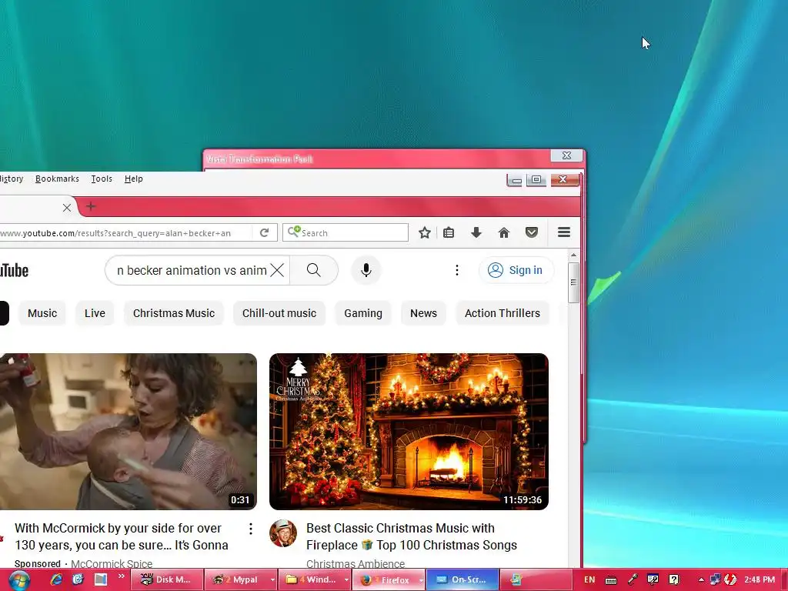Click the red update tray icon
Image resolution: width=788 pixels, height=591 pixels.
[x=730, y=579]
